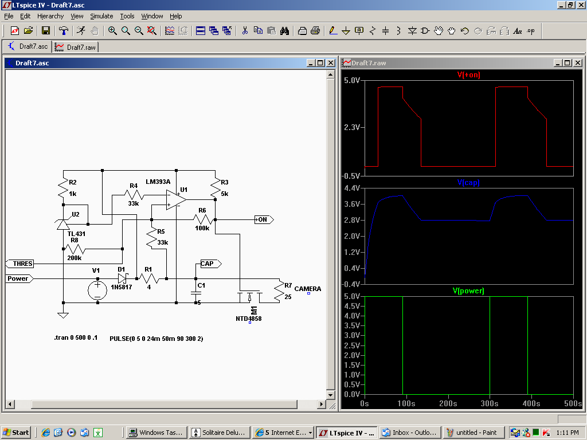Screen dimensions: 587x440
Task: Place a Ground symbol from toolbar
Action: tap(346, 31)
